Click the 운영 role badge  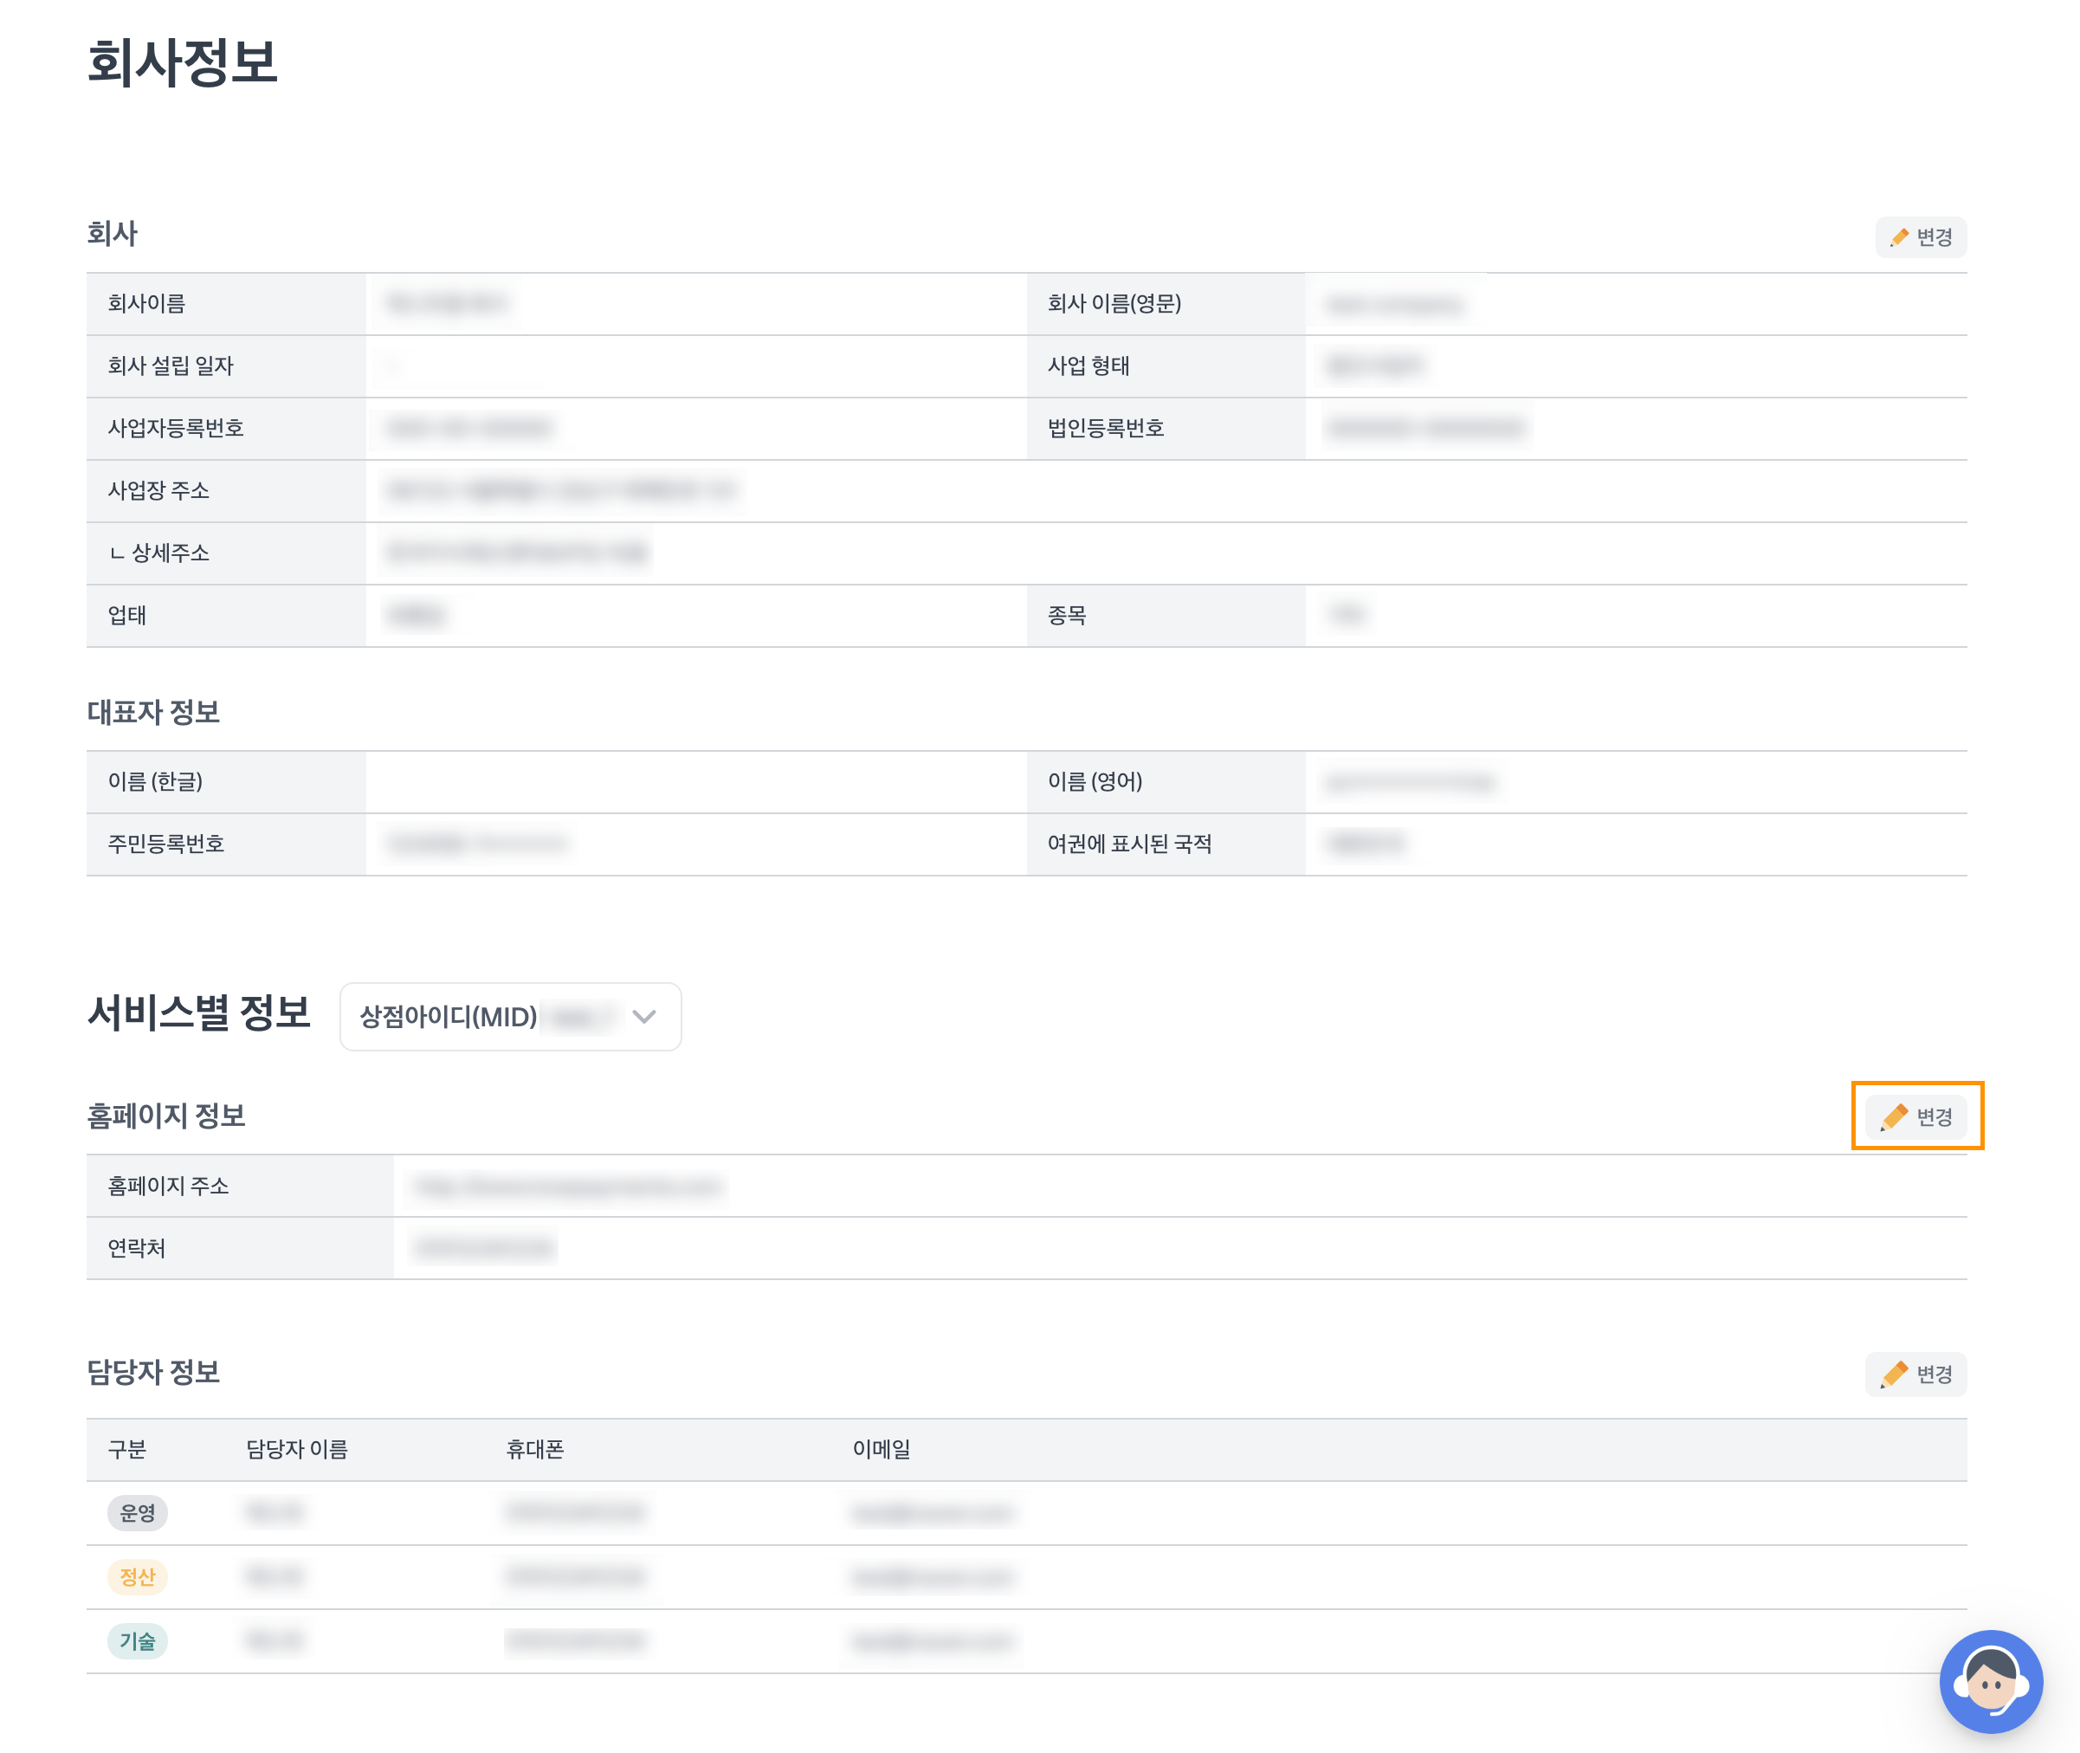tap(137, 1512)
